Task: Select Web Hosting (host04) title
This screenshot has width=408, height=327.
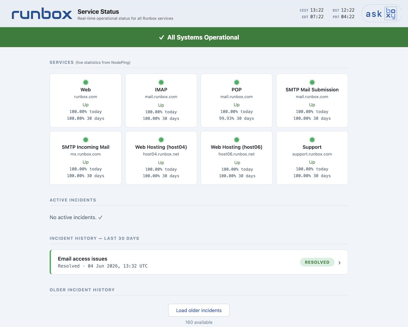Action: click(161, 147)
